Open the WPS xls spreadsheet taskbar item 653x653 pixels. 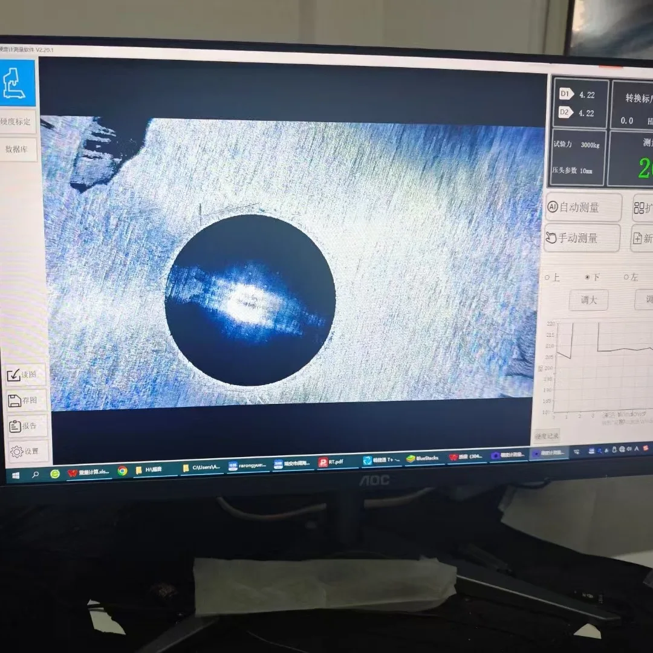(x=89, y=472)
